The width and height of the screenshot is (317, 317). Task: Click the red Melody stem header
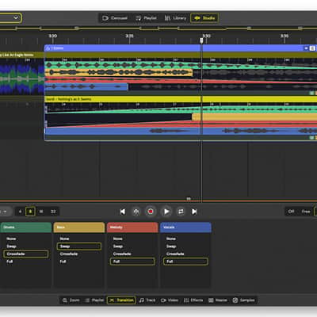[132, 227]
